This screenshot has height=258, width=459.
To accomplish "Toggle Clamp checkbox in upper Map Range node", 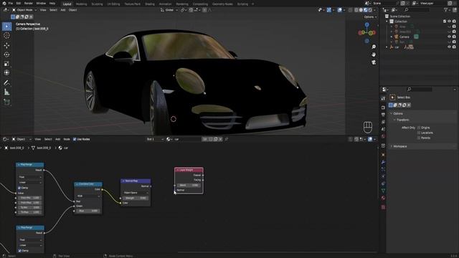I will pyautogui.click(x=19, y=188).
